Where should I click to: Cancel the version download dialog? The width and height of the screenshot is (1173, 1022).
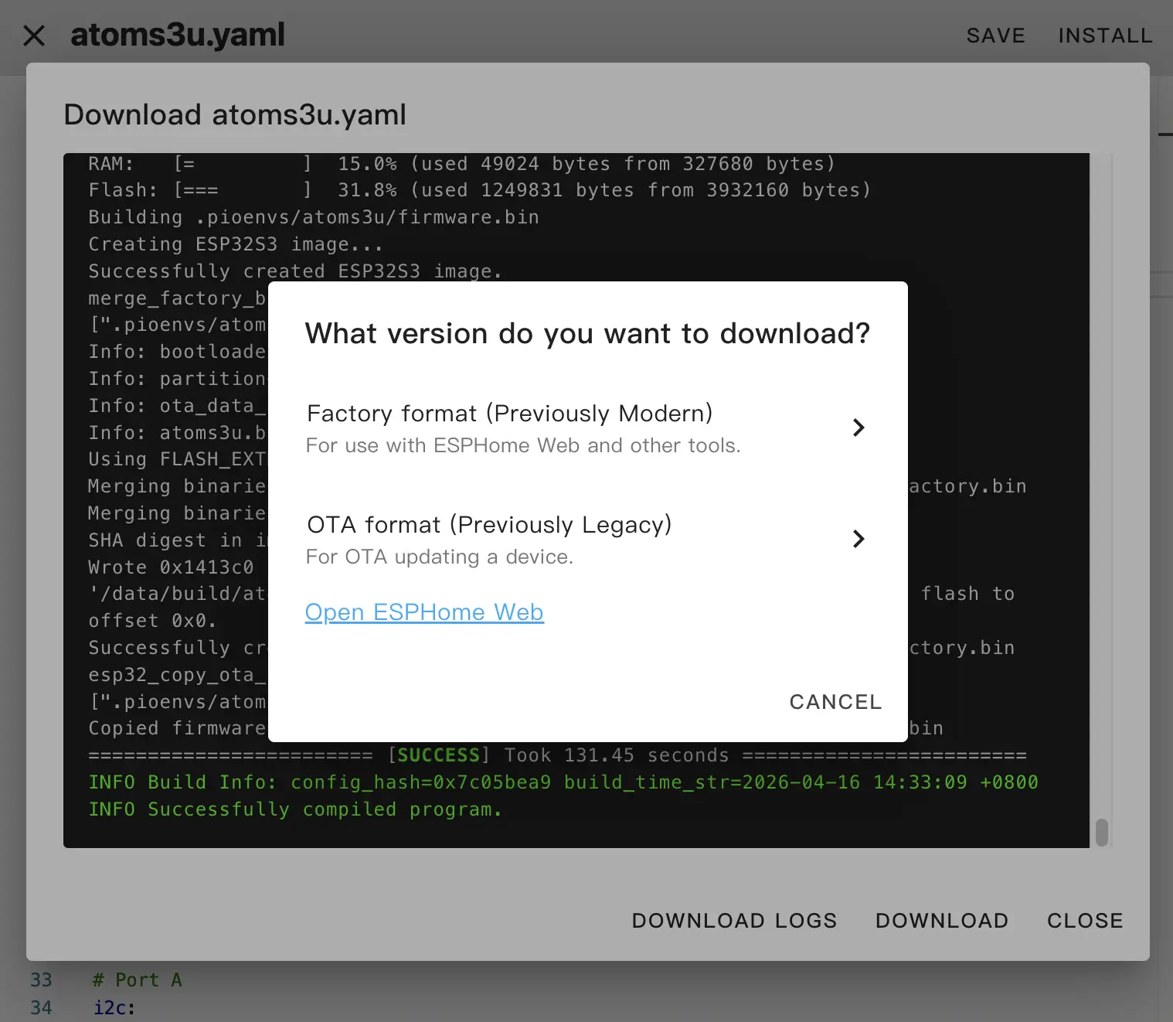point(835,702)
